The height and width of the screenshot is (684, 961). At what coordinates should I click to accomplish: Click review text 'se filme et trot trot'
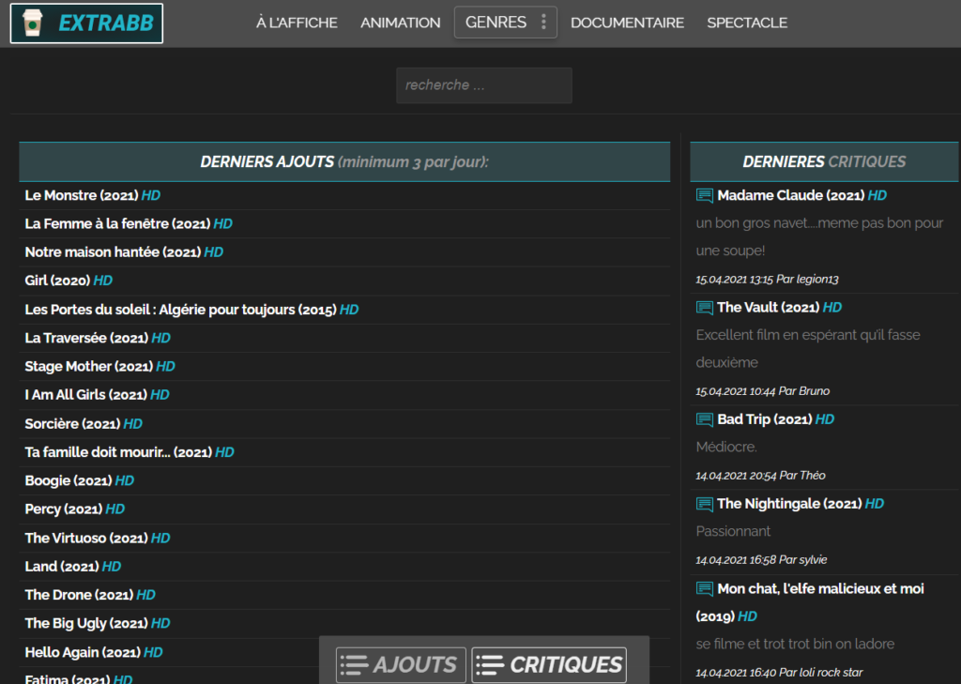(795, 645)
